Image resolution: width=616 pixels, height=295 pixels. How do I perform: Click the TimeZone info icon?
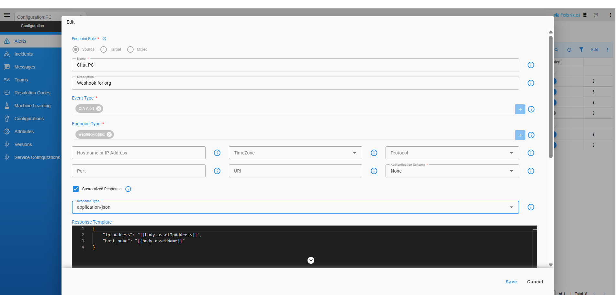click(x=374, y=153)
